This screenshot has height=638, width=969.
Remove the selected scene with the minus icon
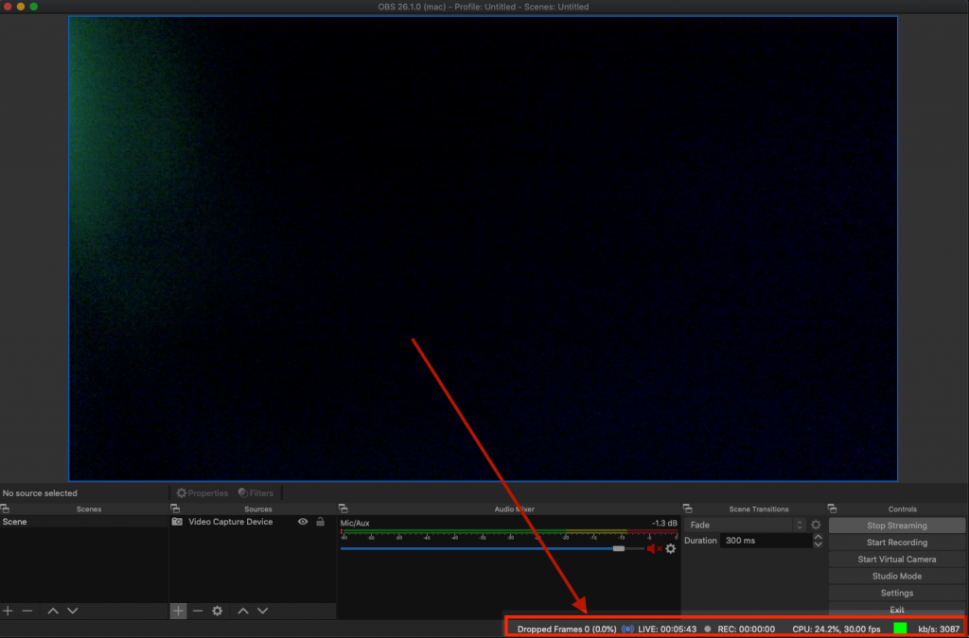coord(27,612)
